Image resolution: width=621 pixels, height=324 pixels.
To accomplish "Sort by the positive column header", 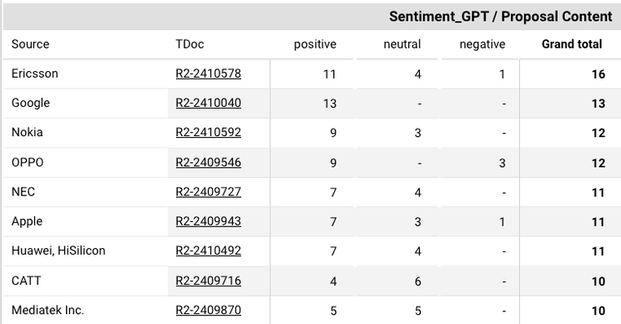I will click(x=315, y=44).
